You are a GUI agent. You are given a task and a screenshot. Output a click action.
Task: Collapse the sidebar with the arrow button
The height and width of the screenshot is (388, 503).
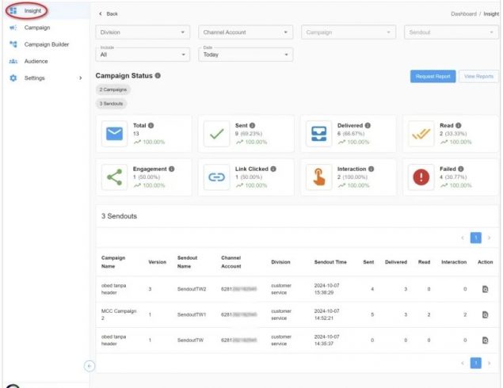90,365
